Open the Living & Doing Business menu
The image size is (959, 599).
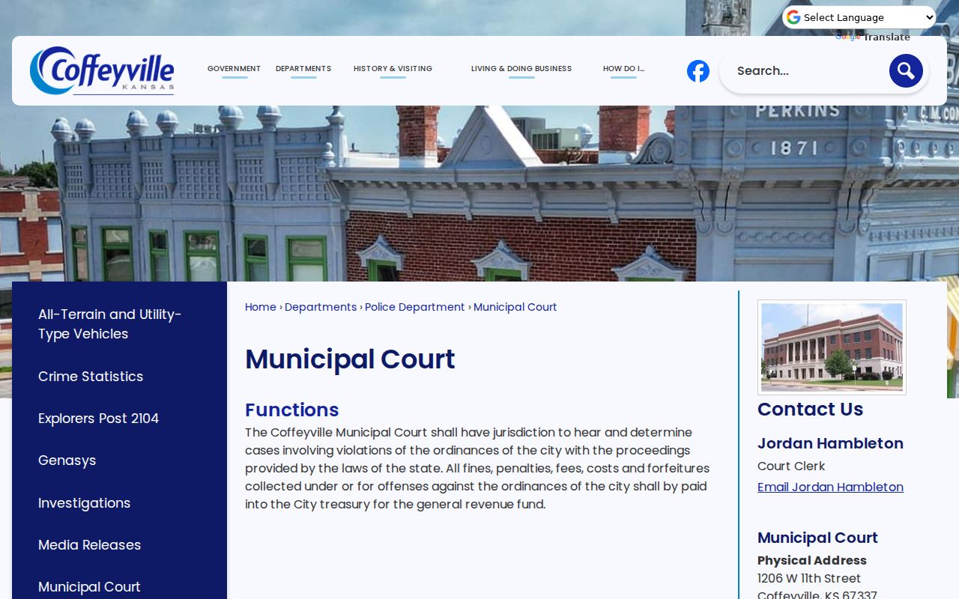521,69
